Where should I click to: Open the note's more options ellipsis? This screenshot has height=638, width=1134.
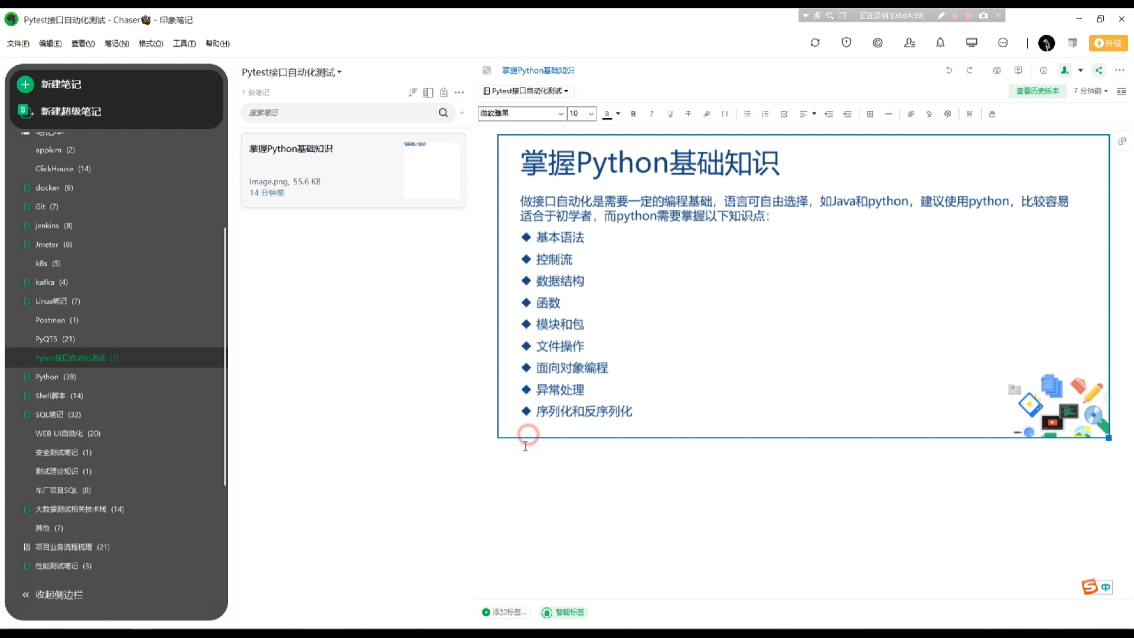tap(1119, 70)
